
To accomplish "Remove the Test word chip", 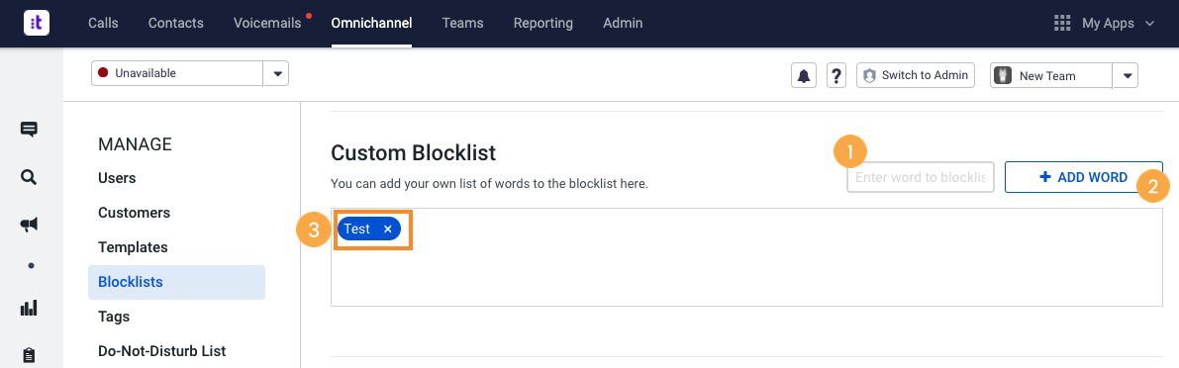I will [388, 230].
